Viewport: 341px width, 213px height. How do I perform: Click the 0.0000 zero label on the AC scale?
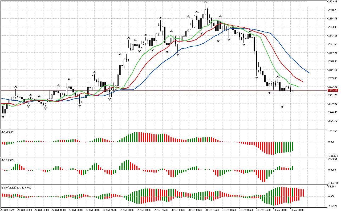pyautogui.click(x=332, y=170)
